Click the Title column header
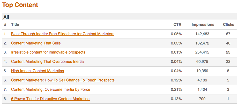The image size is (237, 105). pyautogui.click(x=15, y=25)
